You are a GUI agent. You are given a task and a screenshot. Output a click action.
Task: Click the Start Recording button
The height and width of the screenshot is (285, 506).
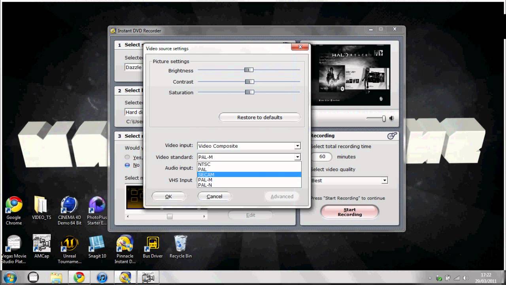(349, 212)
